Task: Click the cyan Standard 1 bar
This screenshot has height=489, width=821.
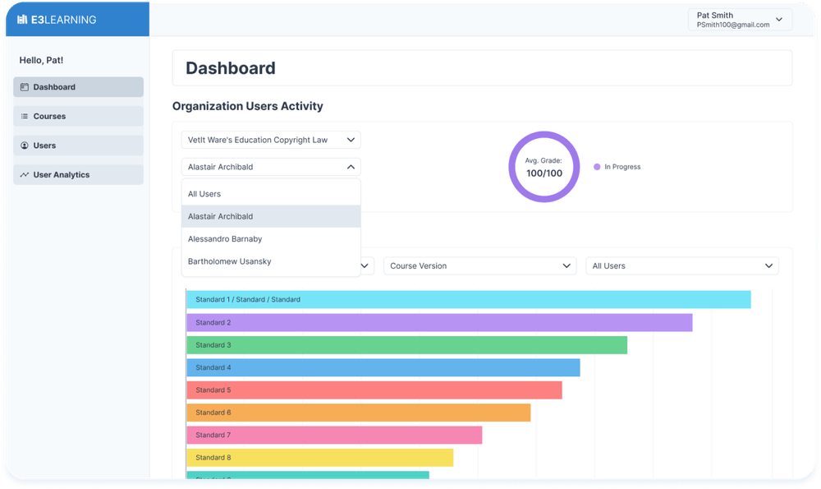Action: click(468, 300)
